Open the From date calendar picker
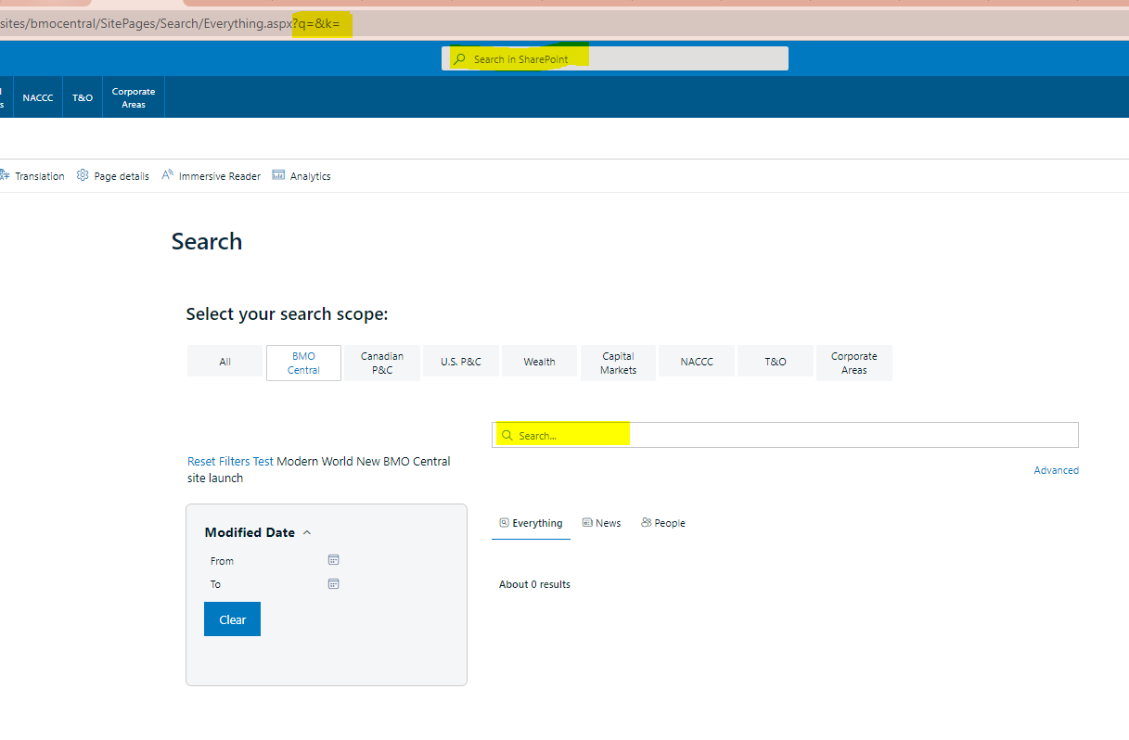Screen dimensions: 1129x740 [x=333, y=559]
